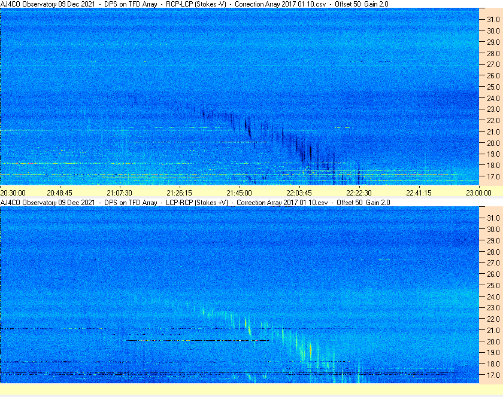Click the 27.0 frequency label in lower plot

pos(493,262)
